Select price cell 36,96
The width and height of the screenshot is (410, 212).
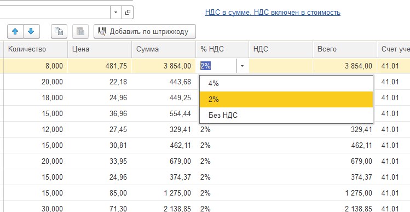tap(100, 113)
